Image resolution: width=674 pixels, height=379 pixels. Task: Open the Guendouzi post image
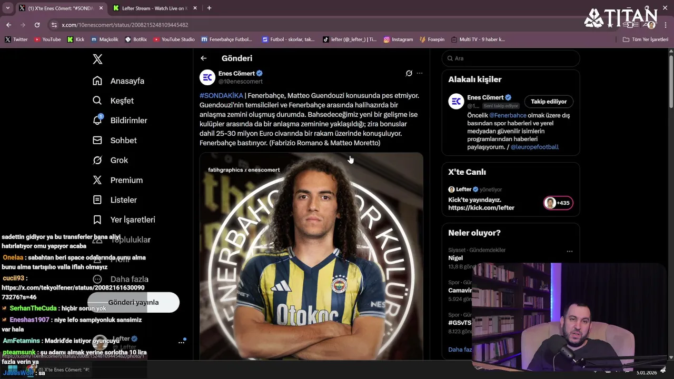tap(311, 256)
